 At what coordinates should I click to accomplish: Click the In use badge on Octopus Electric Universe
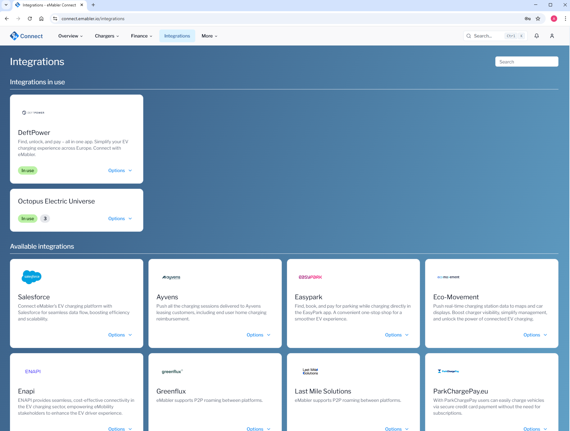click(x=28, y=218)
